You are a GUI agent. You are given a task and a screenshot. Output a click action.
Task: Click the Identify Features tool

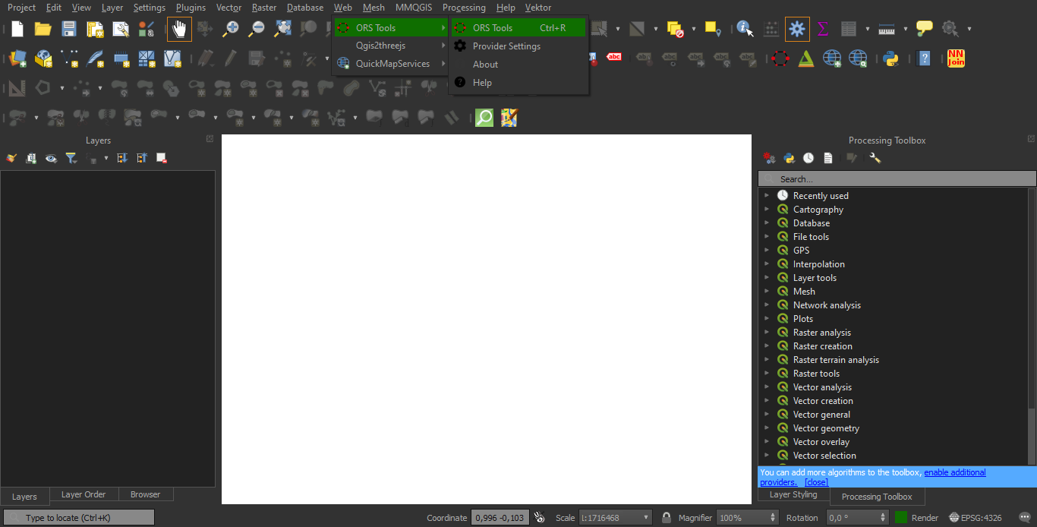coord(745,29)
